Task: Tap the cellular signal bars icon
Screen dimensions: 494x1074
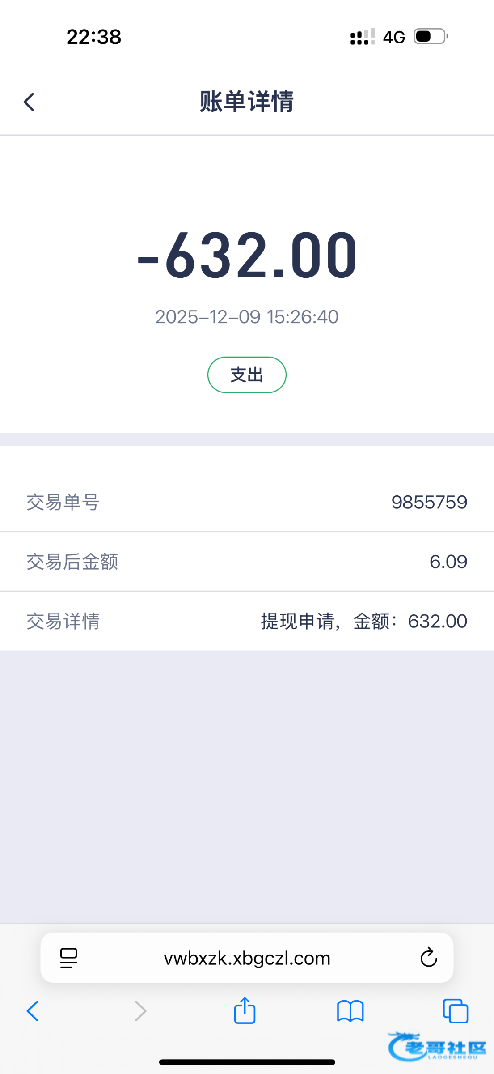Action: pyautogui.click(x=363, y=37)
